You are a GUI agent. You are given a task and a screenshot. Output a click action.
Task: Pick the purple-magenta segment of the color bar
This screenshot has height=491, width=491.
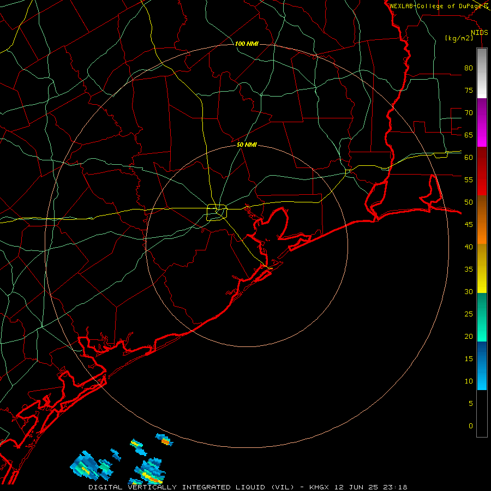[482, 123]
